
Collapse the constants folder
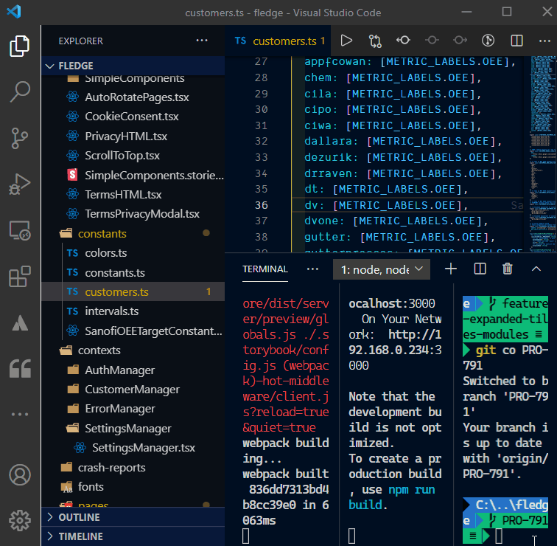coord(133,234)
